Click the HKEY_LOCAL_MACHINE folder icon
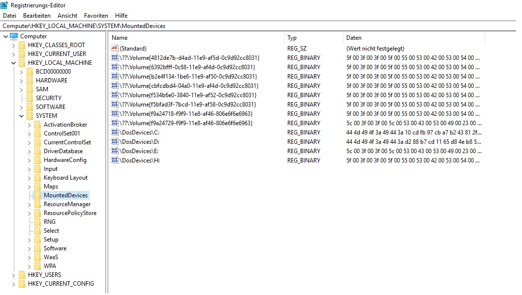Viewport: 522px width, 295px height. pos(22,62)
